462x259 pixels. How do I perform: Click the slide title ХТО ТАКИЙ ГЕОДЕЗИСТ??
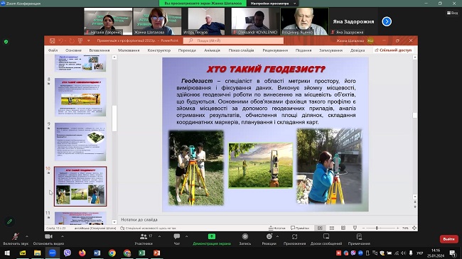click(266, 69)
